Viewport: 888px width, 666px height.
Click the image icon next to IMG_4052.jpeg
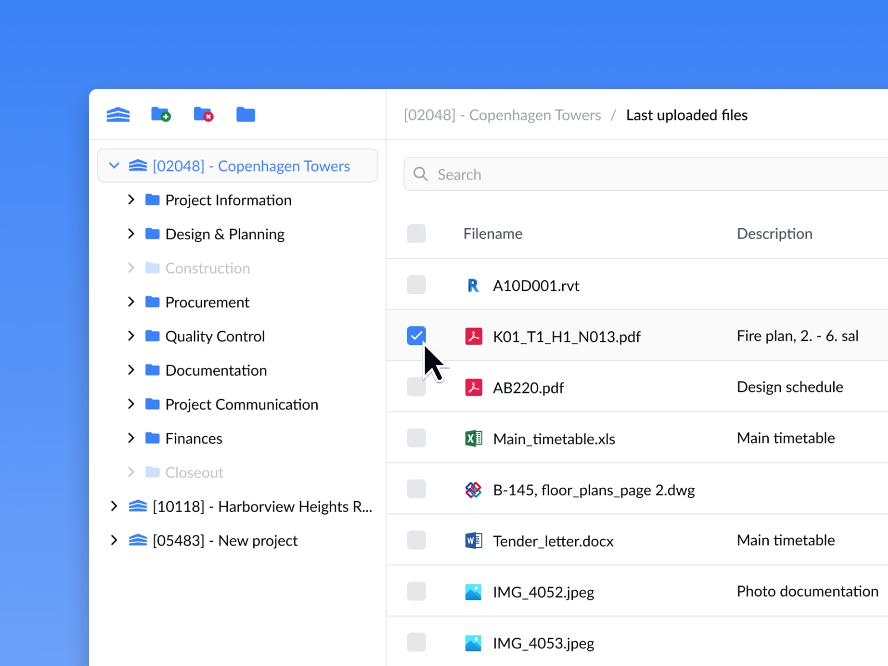click(473, 592)
